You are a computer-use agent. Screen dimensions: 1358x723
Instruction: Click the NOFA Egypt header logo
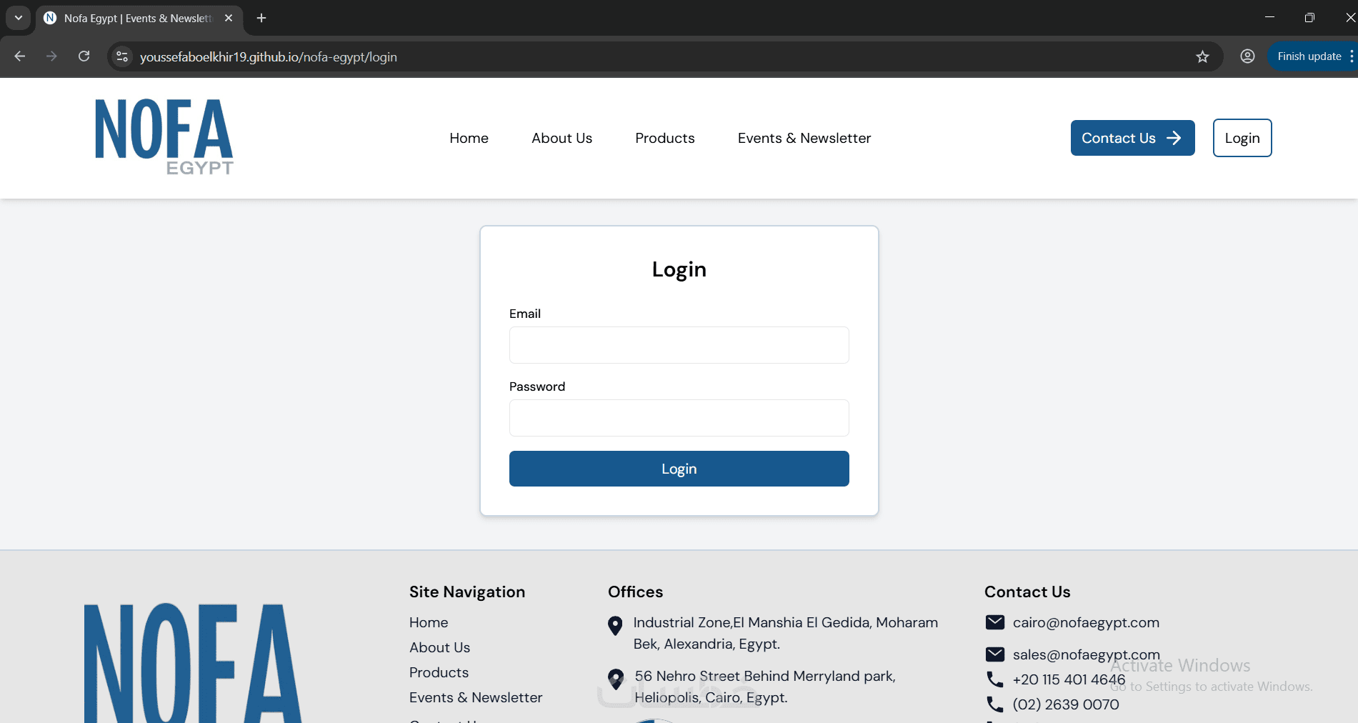point(164,136)
